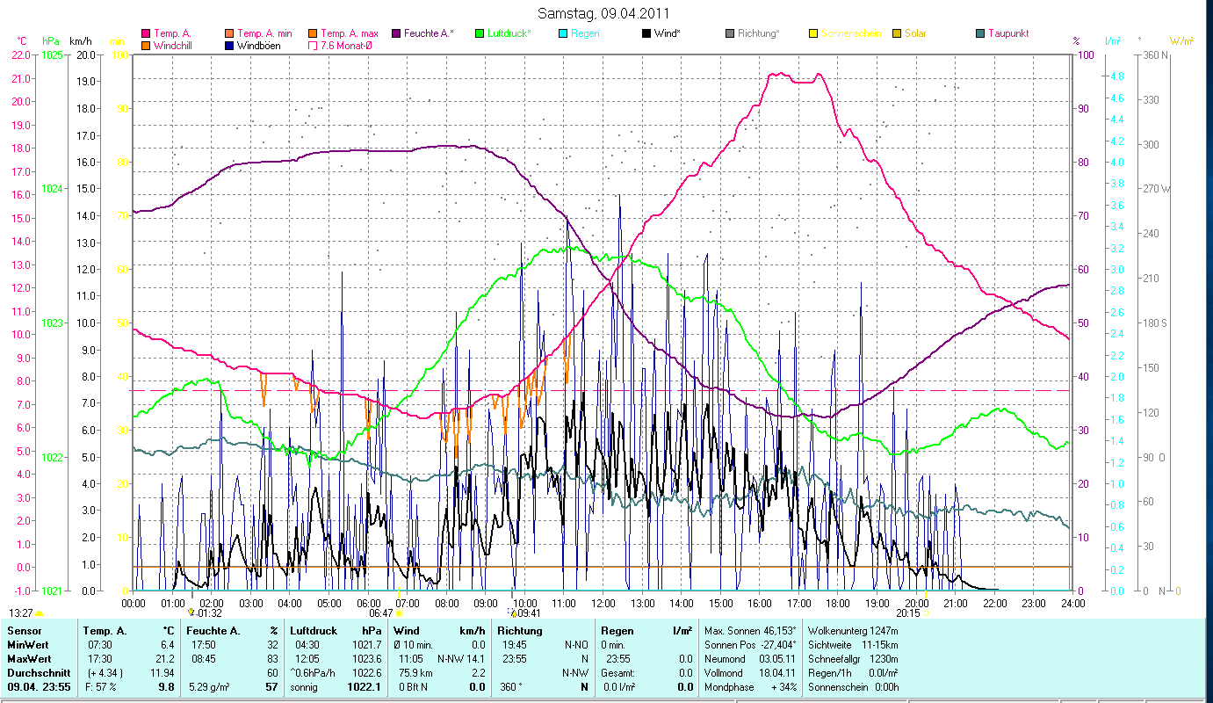
Task: Click the cyan Regen legend icon
Action: coord(563,33)
